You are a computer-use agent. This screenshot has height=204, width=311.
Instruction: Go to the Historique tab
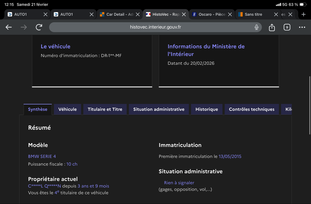[207, 109]
